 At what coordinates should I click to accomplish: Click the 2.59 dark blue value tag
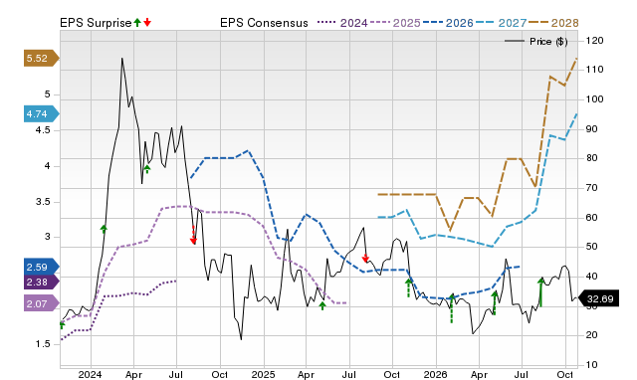(x=42, y=267)
